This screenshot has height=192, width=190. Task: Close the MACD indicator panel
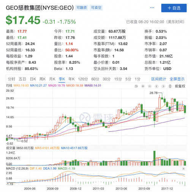[184, 168]
